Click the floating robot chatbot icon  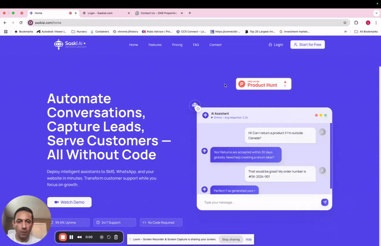(195, 106)
